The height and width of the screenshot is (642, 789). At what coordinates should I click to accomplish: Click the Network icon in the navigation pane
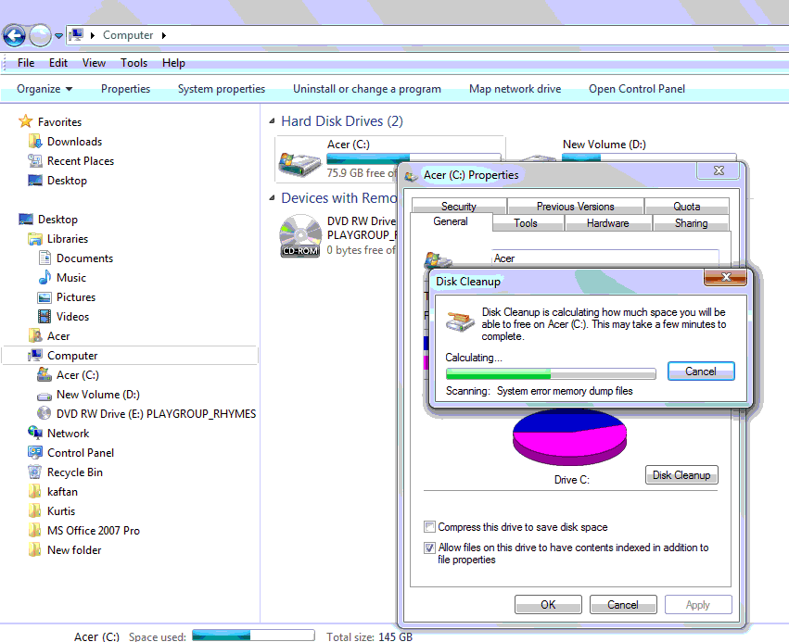click(x=35, y=434)
